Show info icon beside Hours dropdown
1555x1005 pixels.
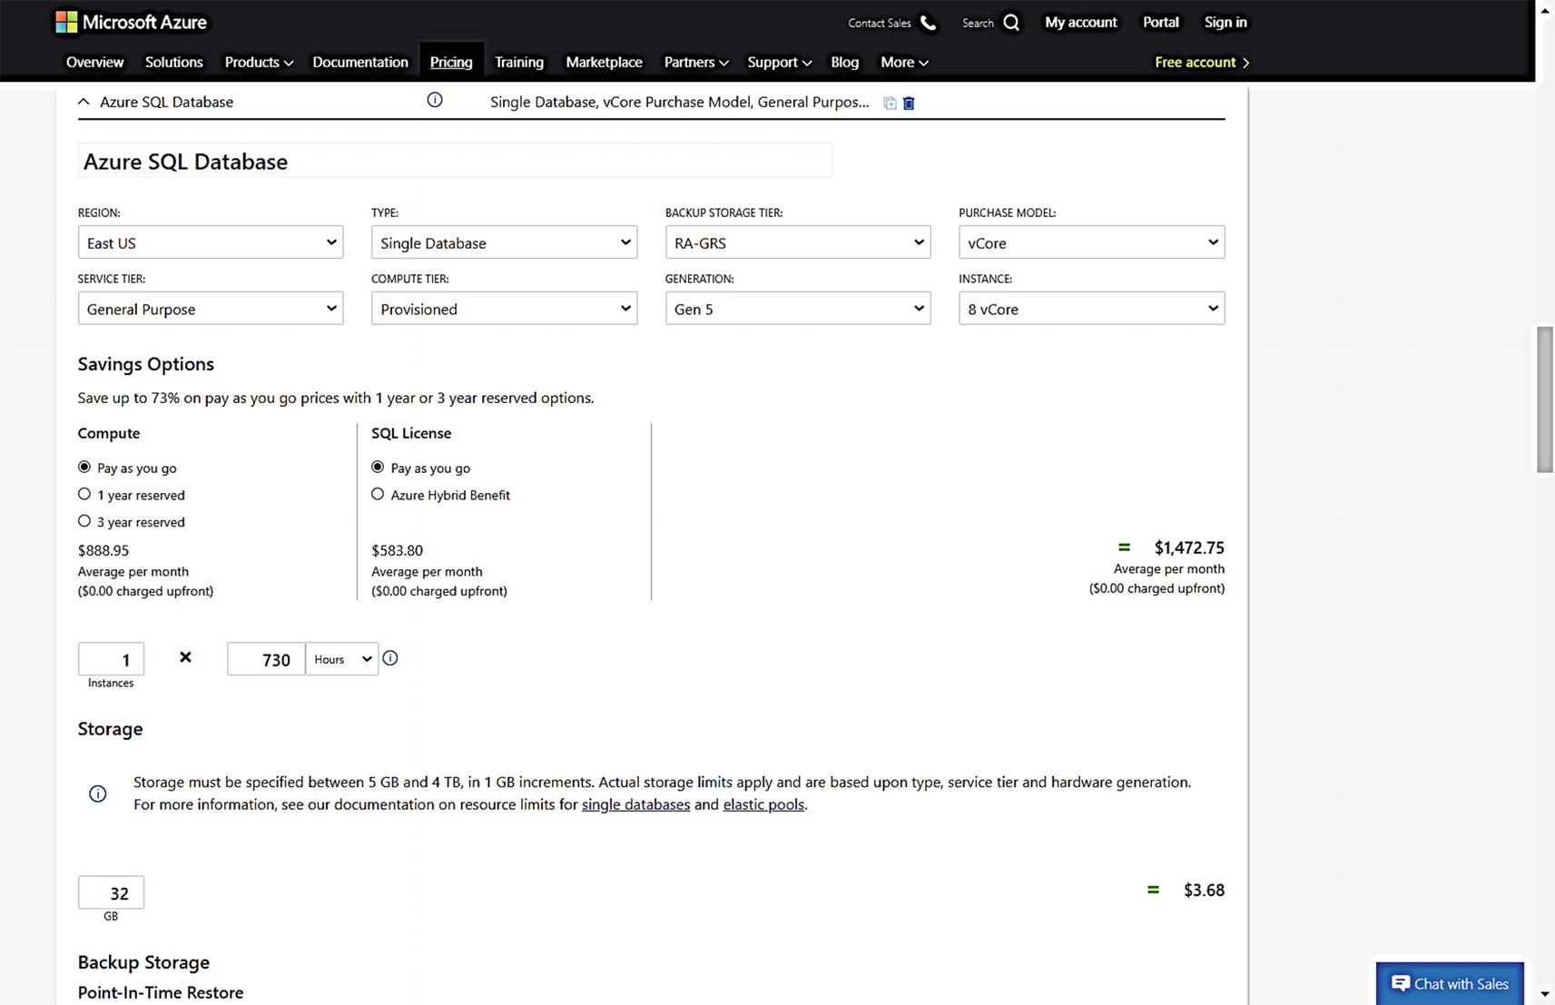(x=390, y=658)
